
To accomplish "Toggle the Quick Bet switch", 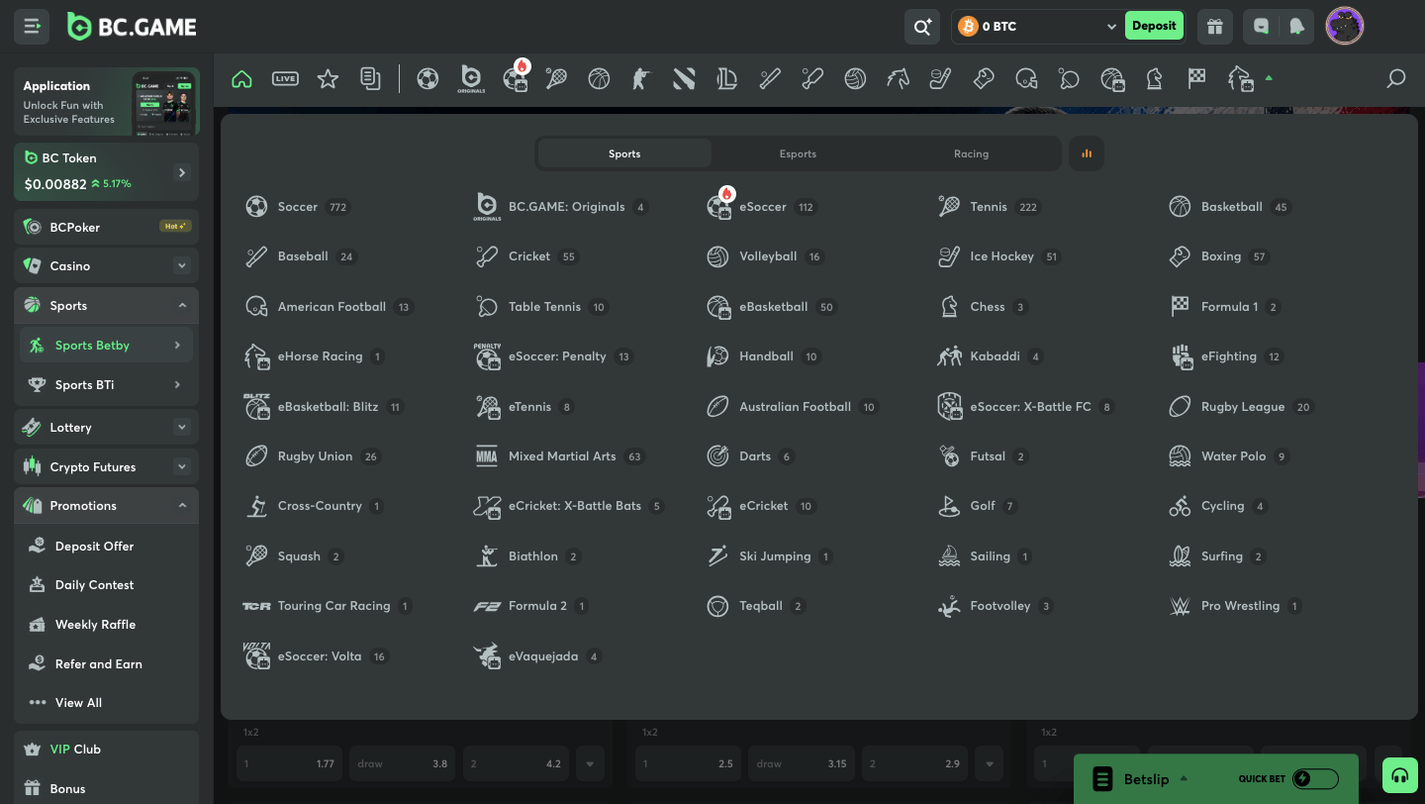I will coord(1314,779).
